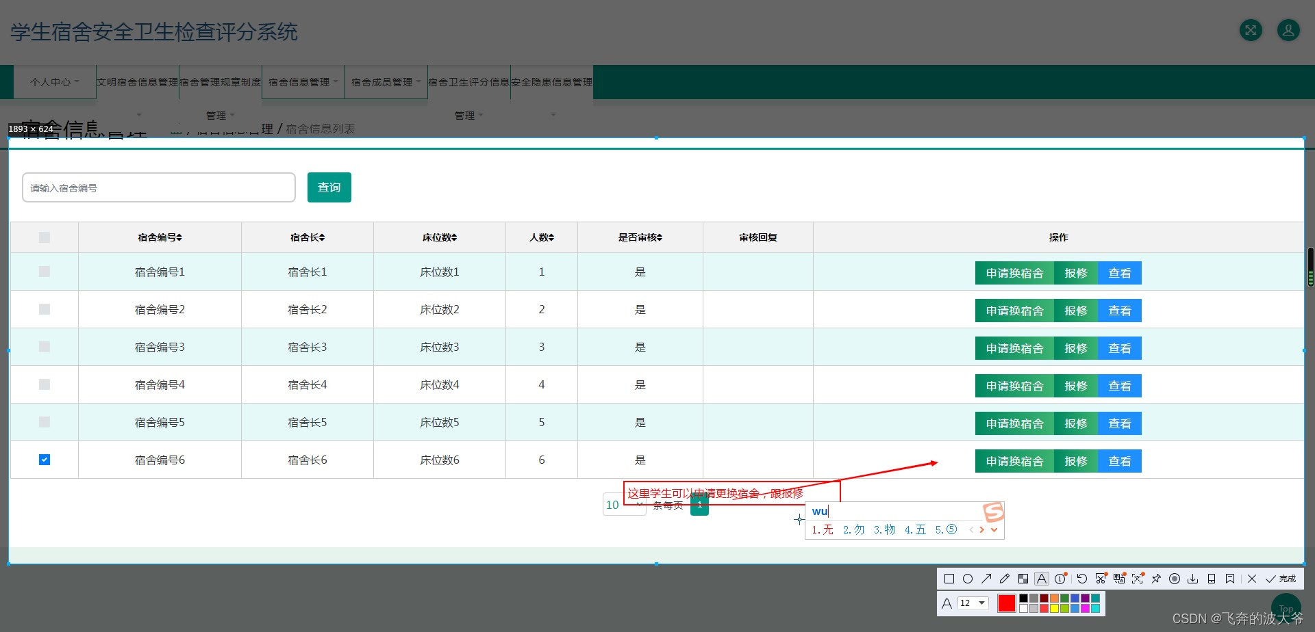
Task: Pick the purple color swatch
Action: [x=1085, y=598]
